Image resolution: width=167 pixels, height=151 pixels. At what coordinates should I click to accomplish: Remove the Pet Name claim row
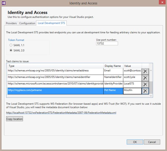pyautogui.click(x=145, y=91)
